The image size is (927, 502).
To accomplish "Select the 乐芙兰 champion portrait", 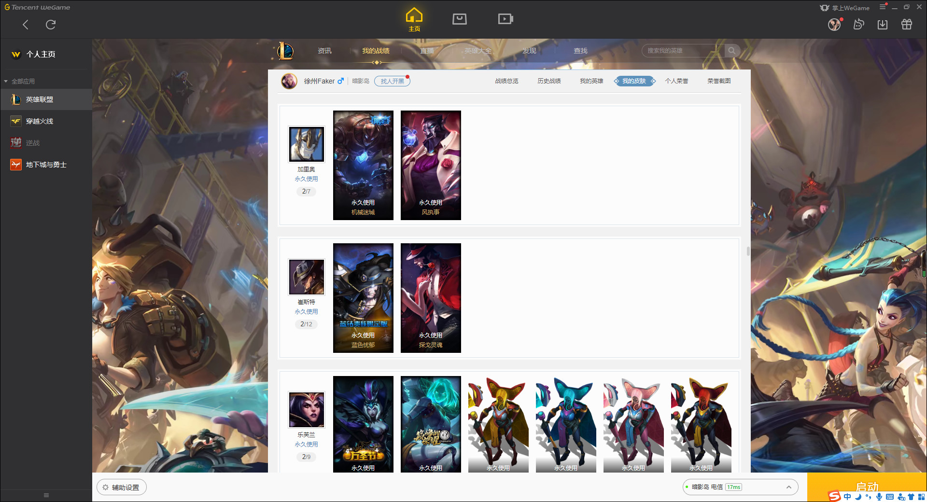I will coord(307,410).
